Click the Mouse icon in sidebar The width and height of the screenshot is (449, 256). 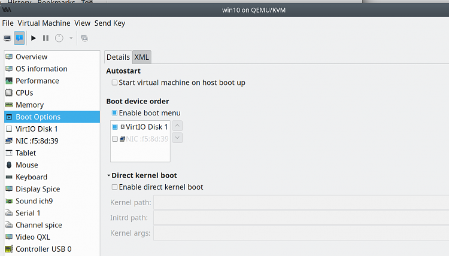click(9, 164)
